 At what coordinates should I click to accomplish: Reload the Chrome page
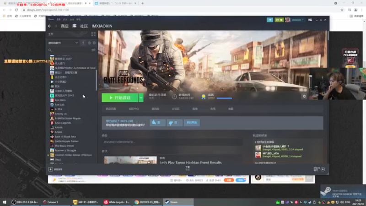(x=16, y=10)
